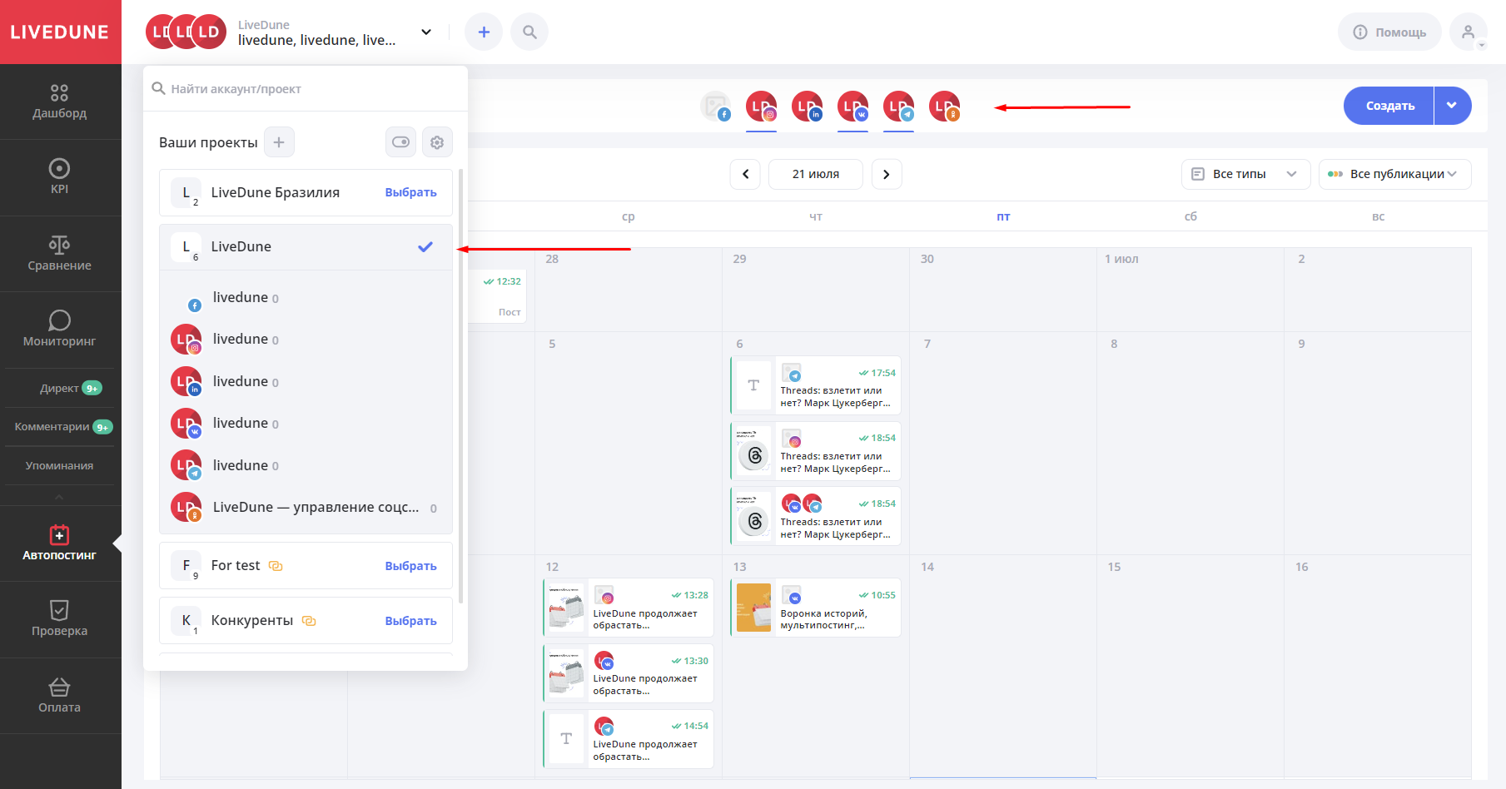
Task: Select livedune VK account in list
Action: [x=306, y=424]
